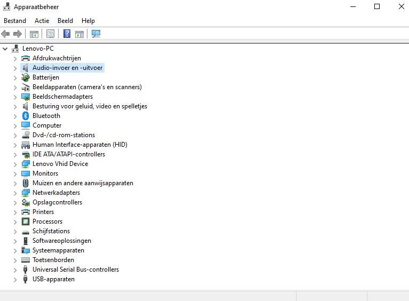Expand the Lenovo Vhid Device category
This screenshot has height=301, width=409.
coord(15,164)
